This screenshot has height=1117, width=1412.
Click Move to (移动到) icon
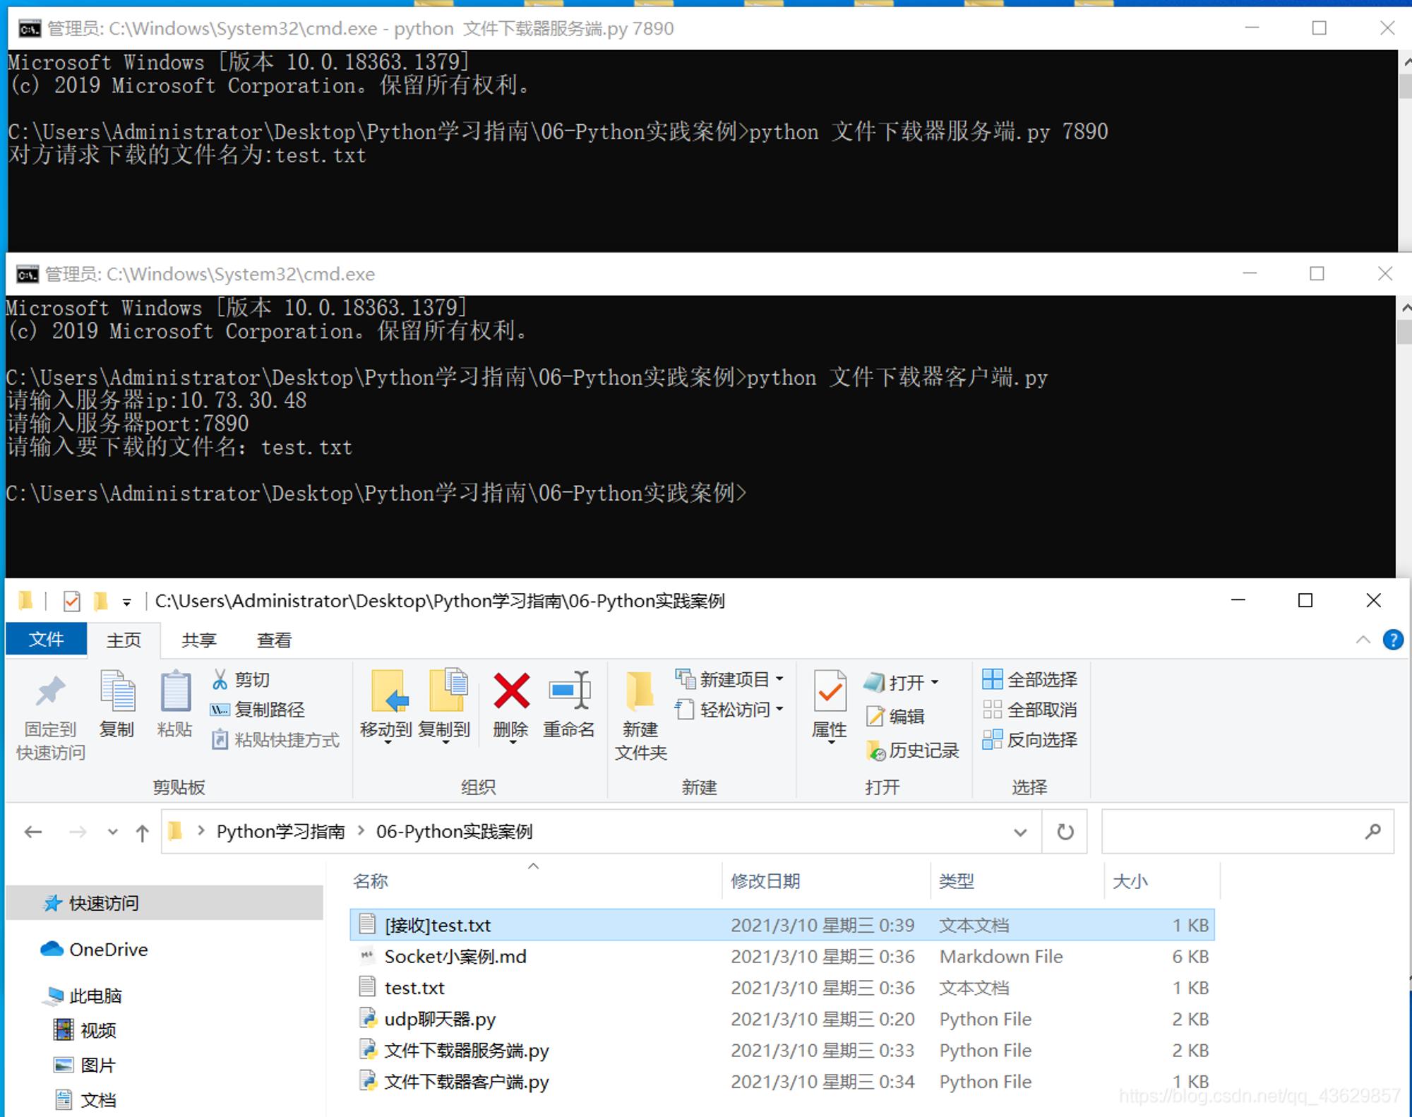pyautogui.click(x=390, y=691)
